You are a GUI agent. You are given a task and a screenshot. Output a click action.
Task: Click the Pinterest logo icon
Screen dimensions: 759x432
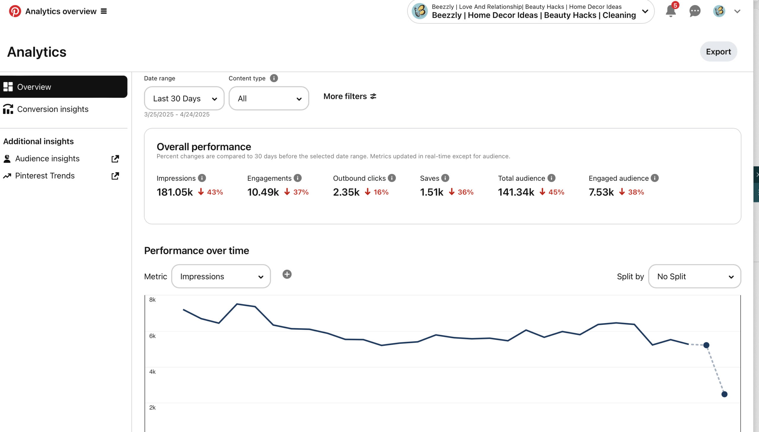pyautogui.click(x=15, y=11)
